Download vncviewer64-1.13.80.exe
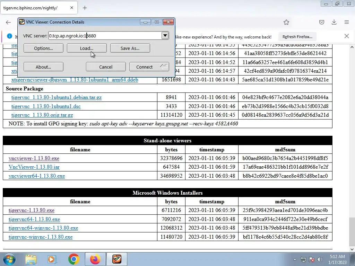 pyautogui.click(x=37, y=176)
